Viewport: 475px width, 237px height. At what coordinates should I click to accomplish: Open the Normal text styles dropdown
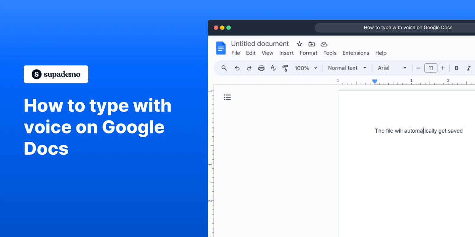(x=346, y=68)
